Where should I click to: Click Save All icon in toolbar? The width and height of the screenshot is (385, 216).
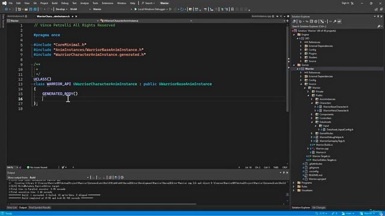point(35,10)
